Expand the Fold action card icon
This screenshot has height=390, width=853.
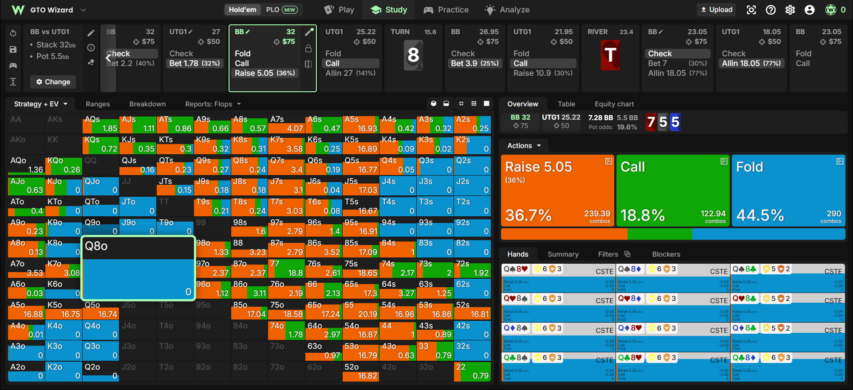(840, 161)
